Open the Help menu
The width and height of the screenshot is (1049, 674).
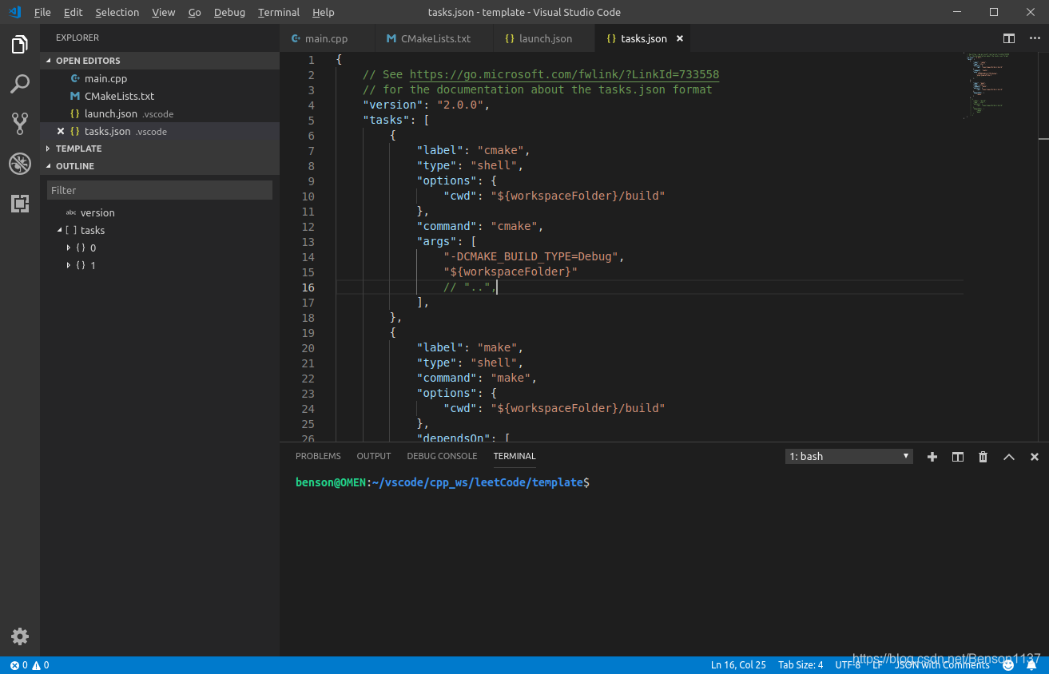324,12
